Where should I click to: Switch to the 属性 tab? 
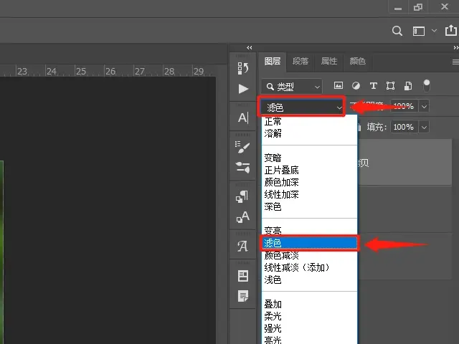click(x=329, y=62)
